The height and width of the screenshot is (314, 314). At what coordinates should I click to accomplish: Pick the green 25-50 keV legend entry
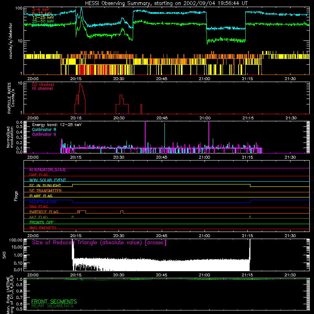43,21
